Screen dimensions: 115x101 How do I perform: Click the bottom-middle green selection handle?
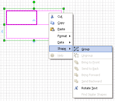pos(34,40)
